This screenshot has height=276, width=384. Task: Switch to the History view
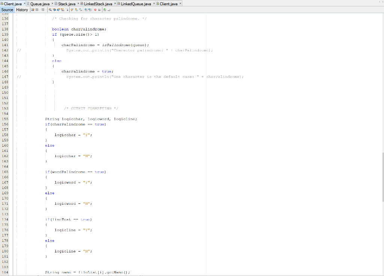22,10
